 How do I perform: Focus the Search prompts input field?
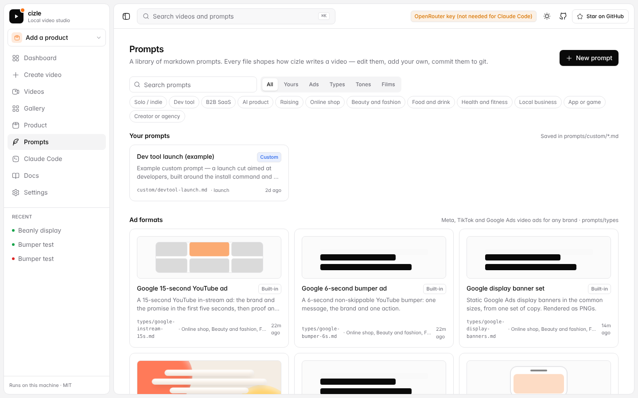pyautogui.click(x=193, y=84)
